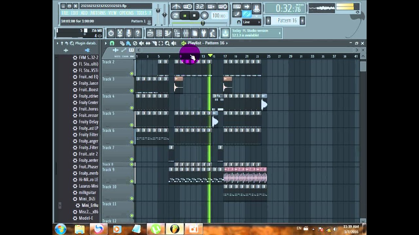419x235 pixels.
Task: Open the EDIT menu
Action: click(75, 13)
